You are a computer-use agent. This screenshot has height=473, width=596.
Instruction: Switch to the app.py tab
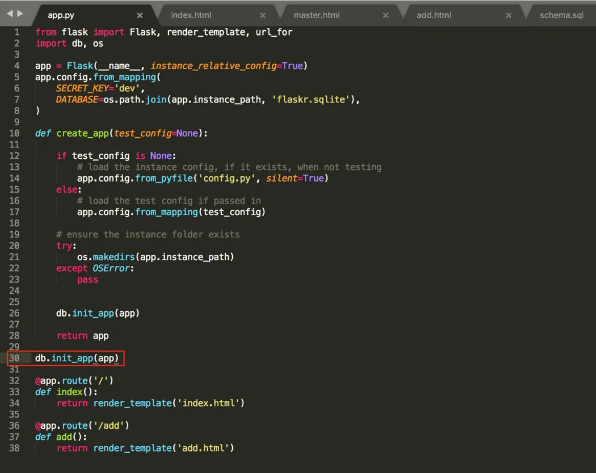[61, 15]
